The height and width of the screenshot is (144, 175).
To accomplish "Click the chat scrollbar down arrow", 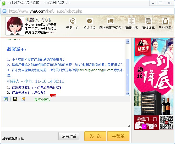I will (x=128, y=94).
